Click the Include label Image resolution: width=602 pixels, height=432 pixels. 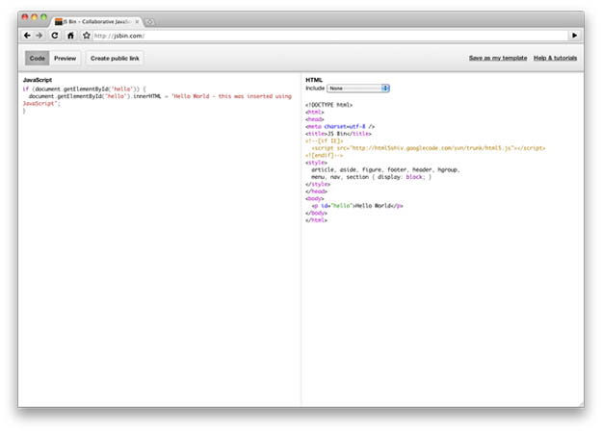coord(315,89)
